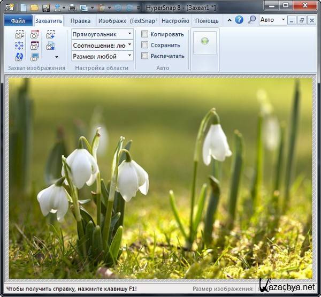
Task: Check the Распечатать checkbox
Action: pyautogui.click(x=145, y=56)
